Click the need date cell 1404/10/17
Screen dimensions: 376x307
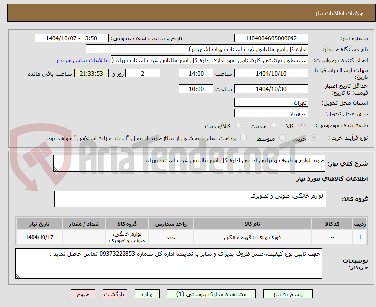click(x=40, y=237)
